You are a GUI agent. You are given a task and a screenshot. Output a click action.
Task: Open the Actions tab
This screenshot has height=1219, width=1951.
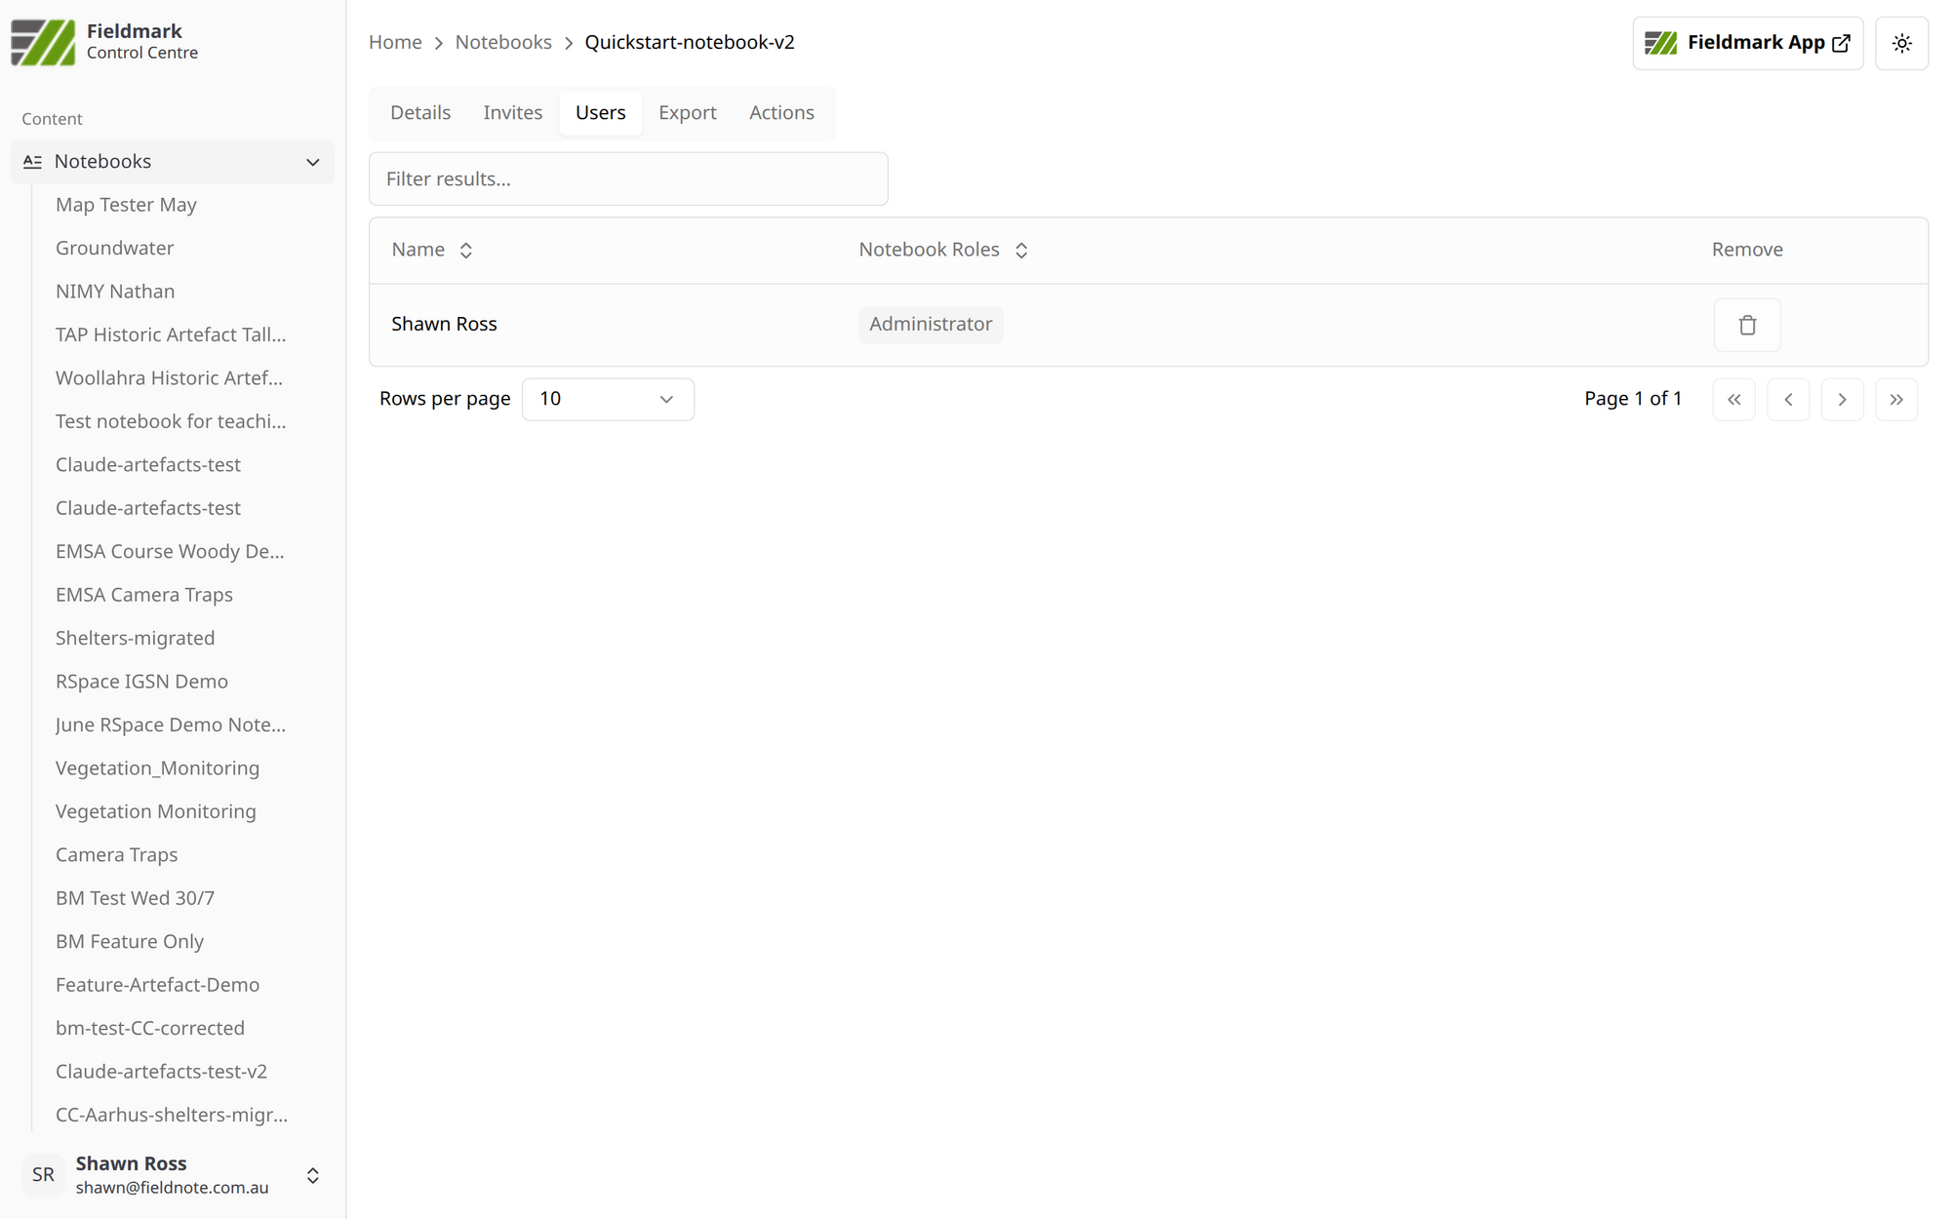click(x=781, y=112)
